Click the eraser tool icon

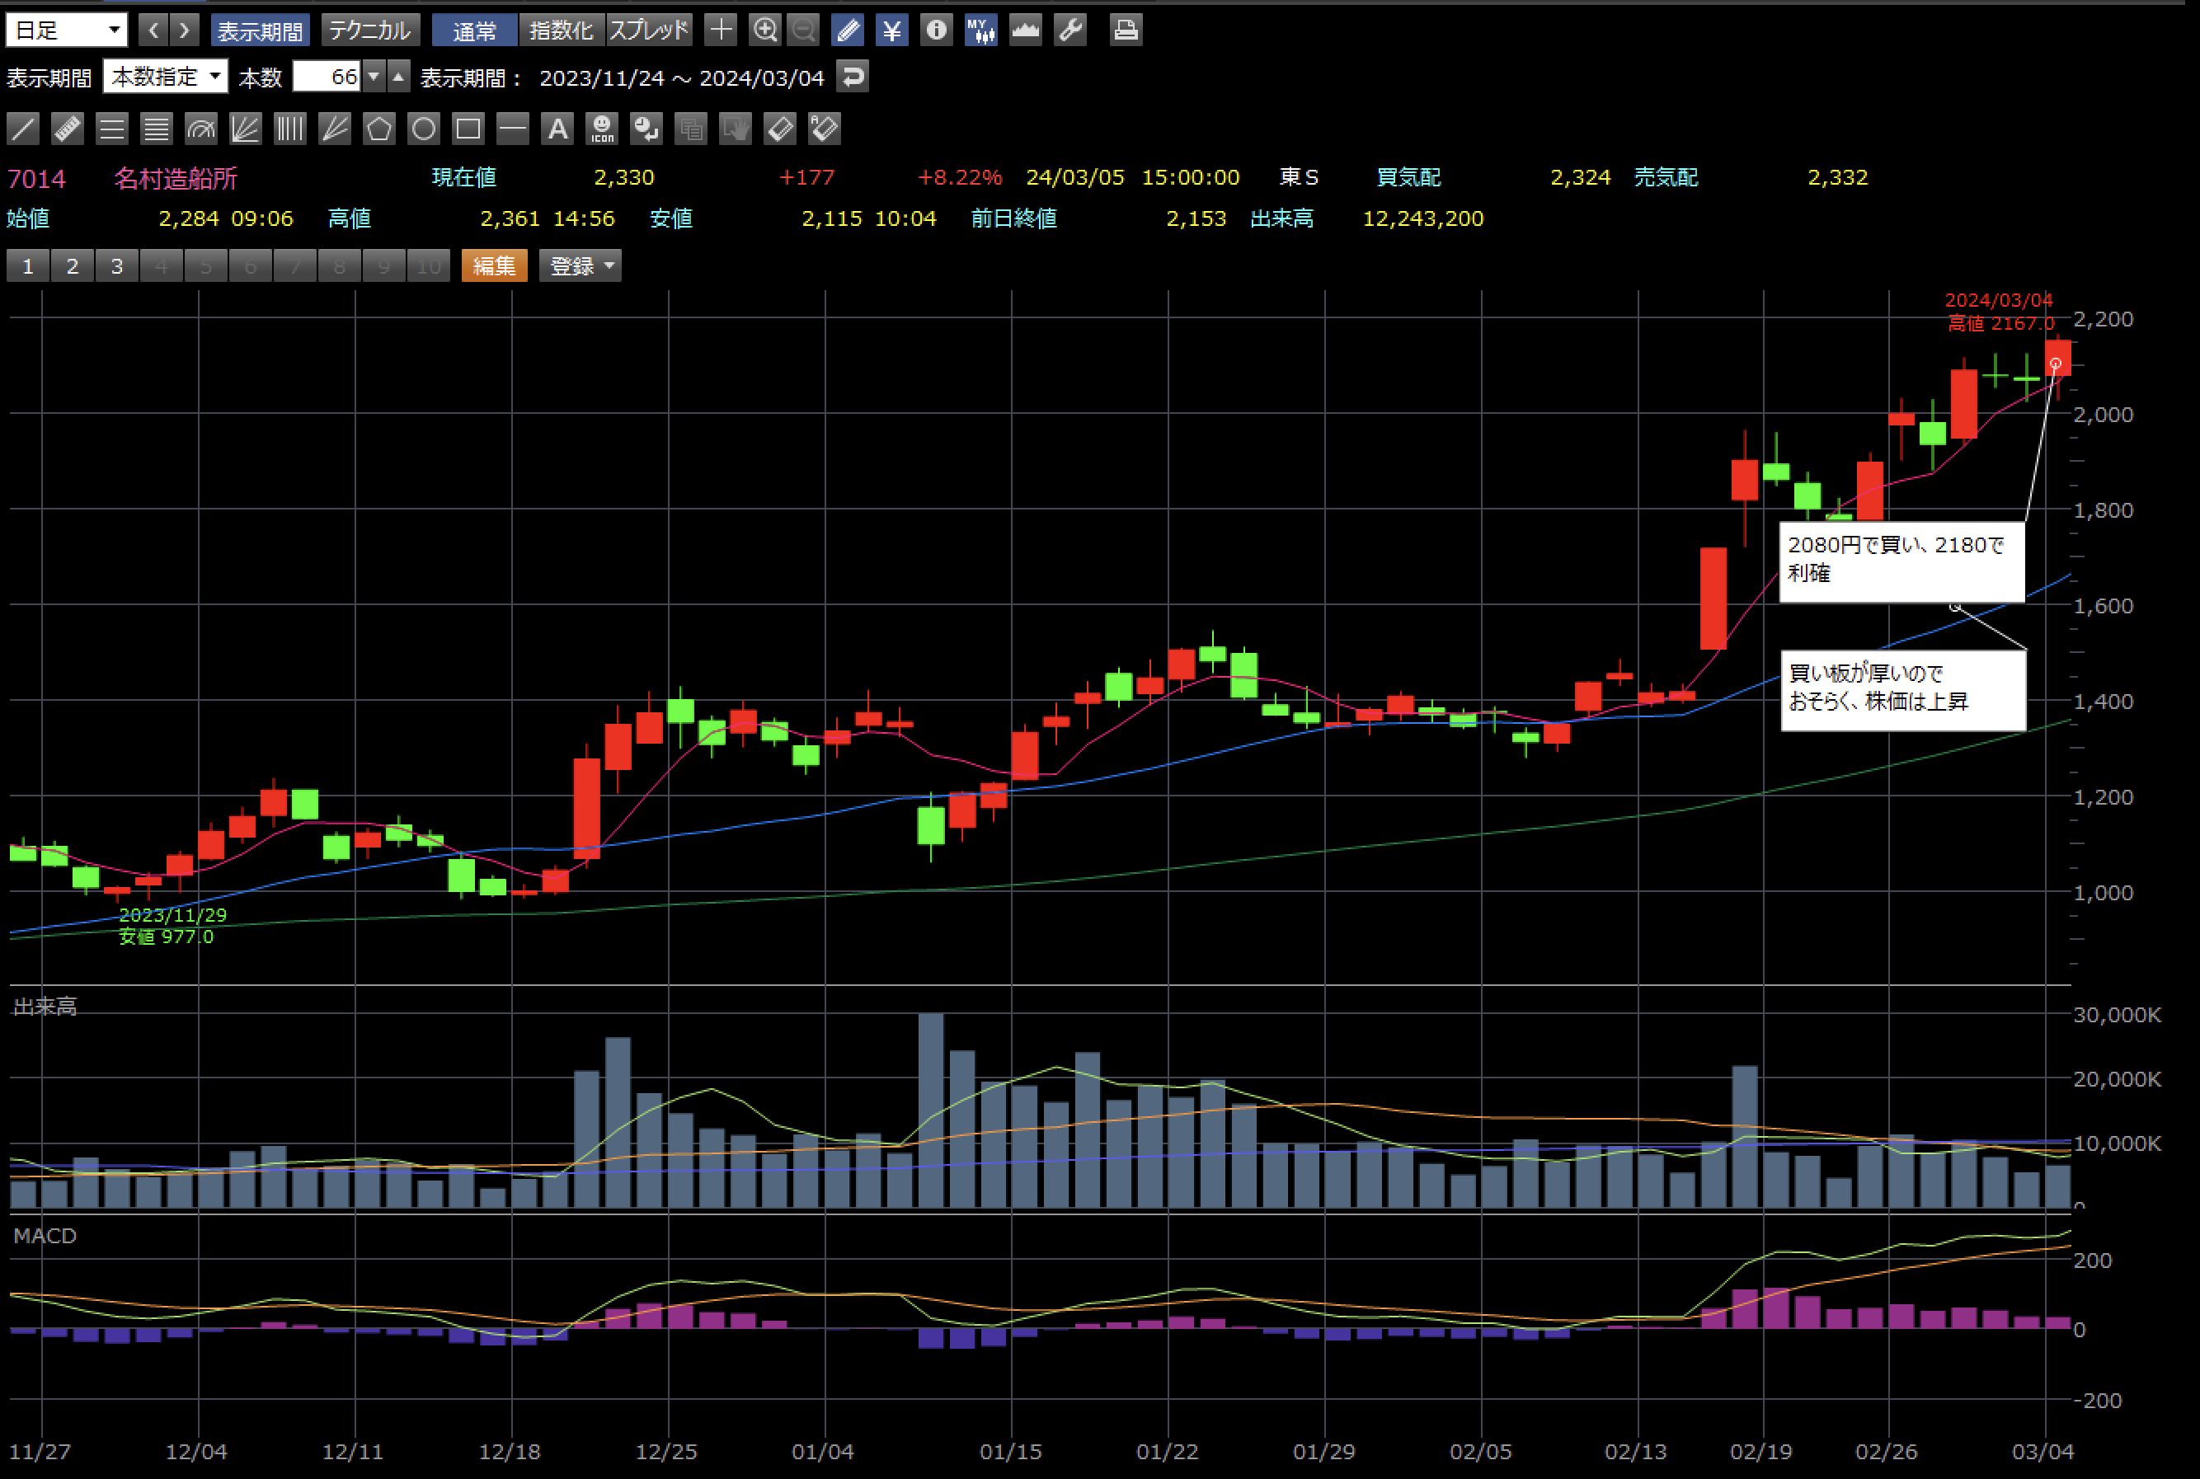[779, 129]
